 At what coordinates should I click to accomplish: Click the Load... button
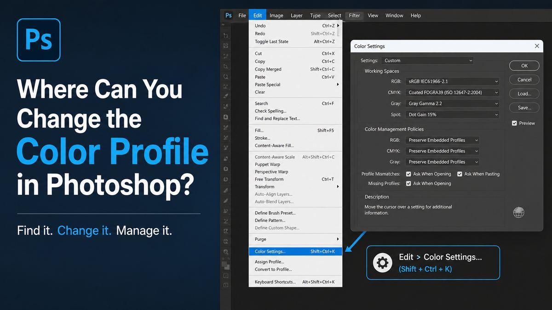coord(524,94)
